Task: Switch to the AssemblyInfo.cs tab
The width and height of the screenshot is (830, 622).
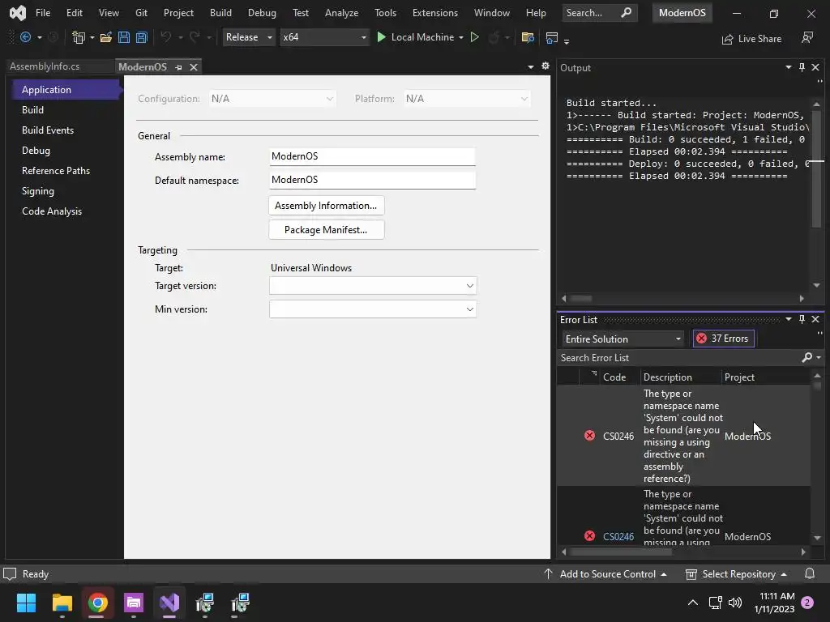Action: click(45, 66)
